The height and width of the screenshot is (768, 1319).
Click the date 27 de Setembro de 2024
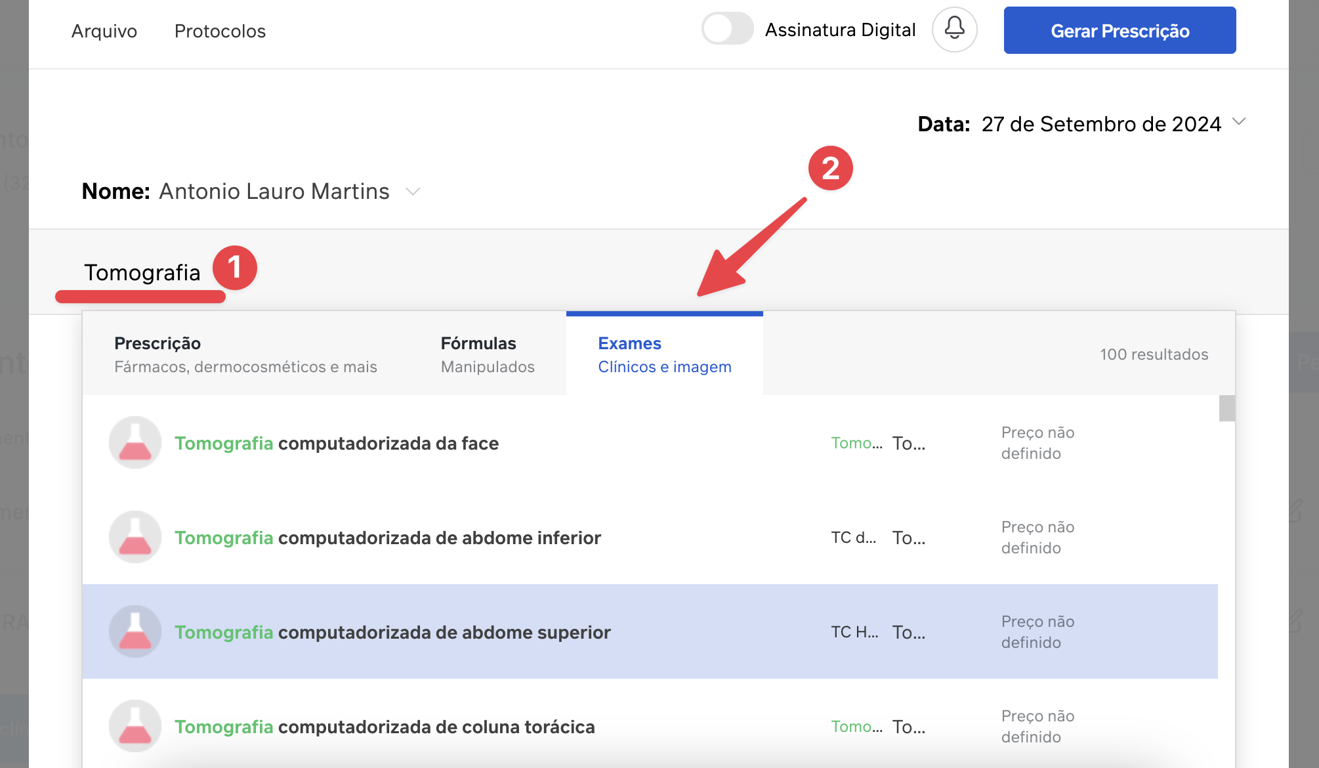(1101, 124)
